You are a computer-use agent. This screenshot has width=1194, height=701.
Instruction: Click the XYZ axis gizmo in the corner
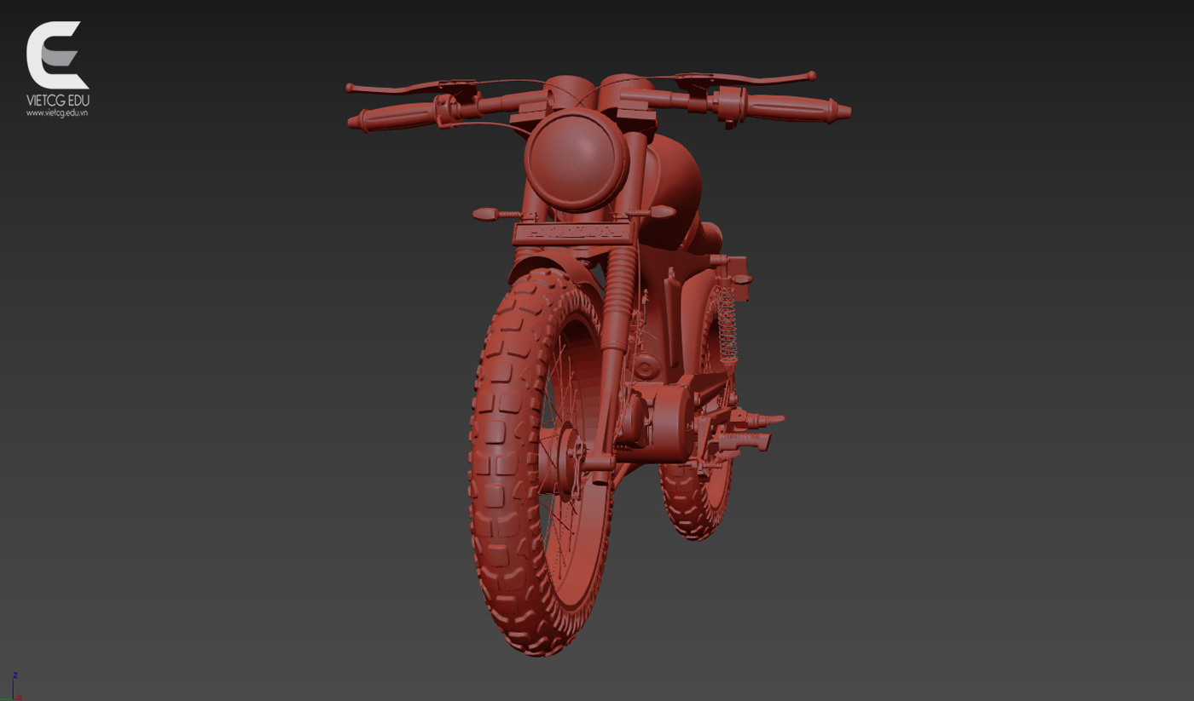tap(14, 687)
